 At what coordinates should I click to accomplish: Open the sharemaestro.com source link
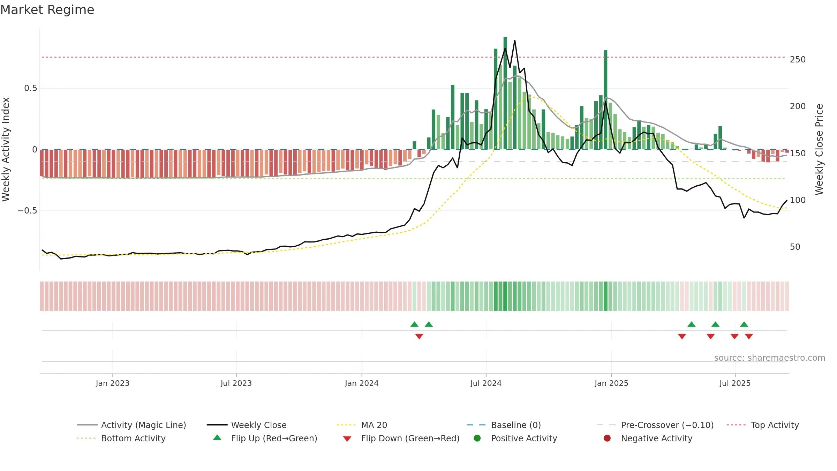pos(770,358)
